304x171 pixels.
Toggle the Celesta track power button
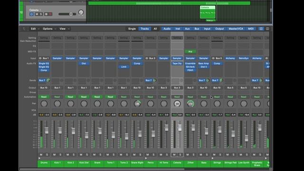point(31,14)
